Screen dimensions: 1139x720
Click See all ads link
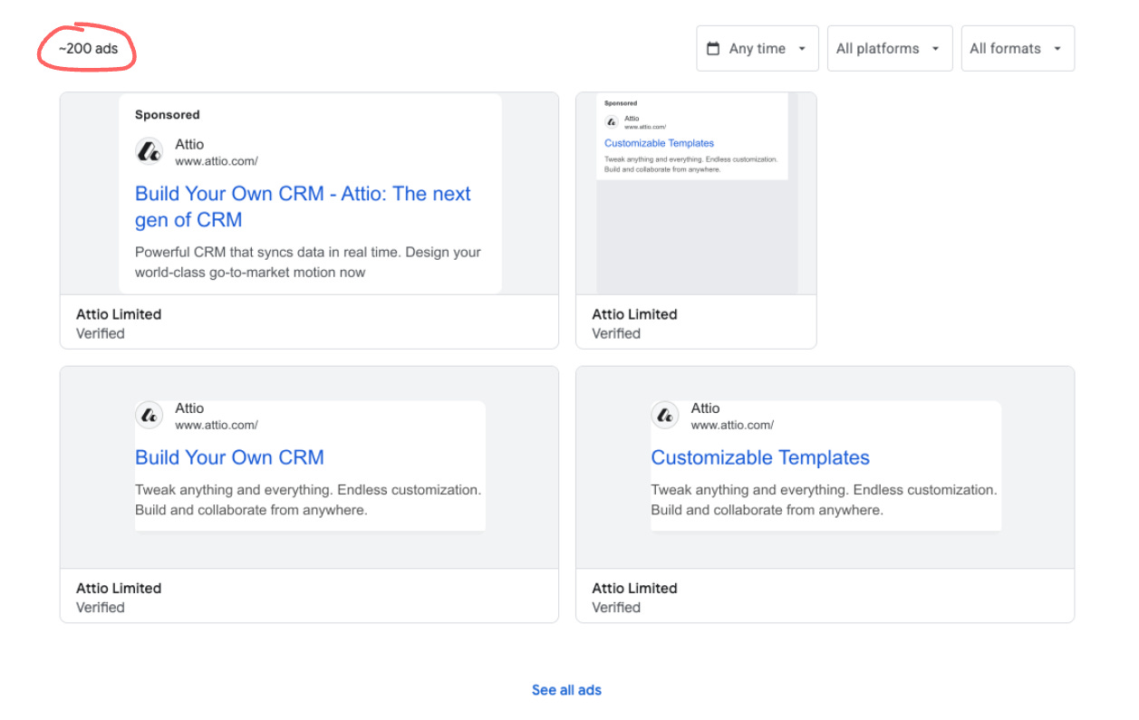pyautogui.click(x=566, y=690)
